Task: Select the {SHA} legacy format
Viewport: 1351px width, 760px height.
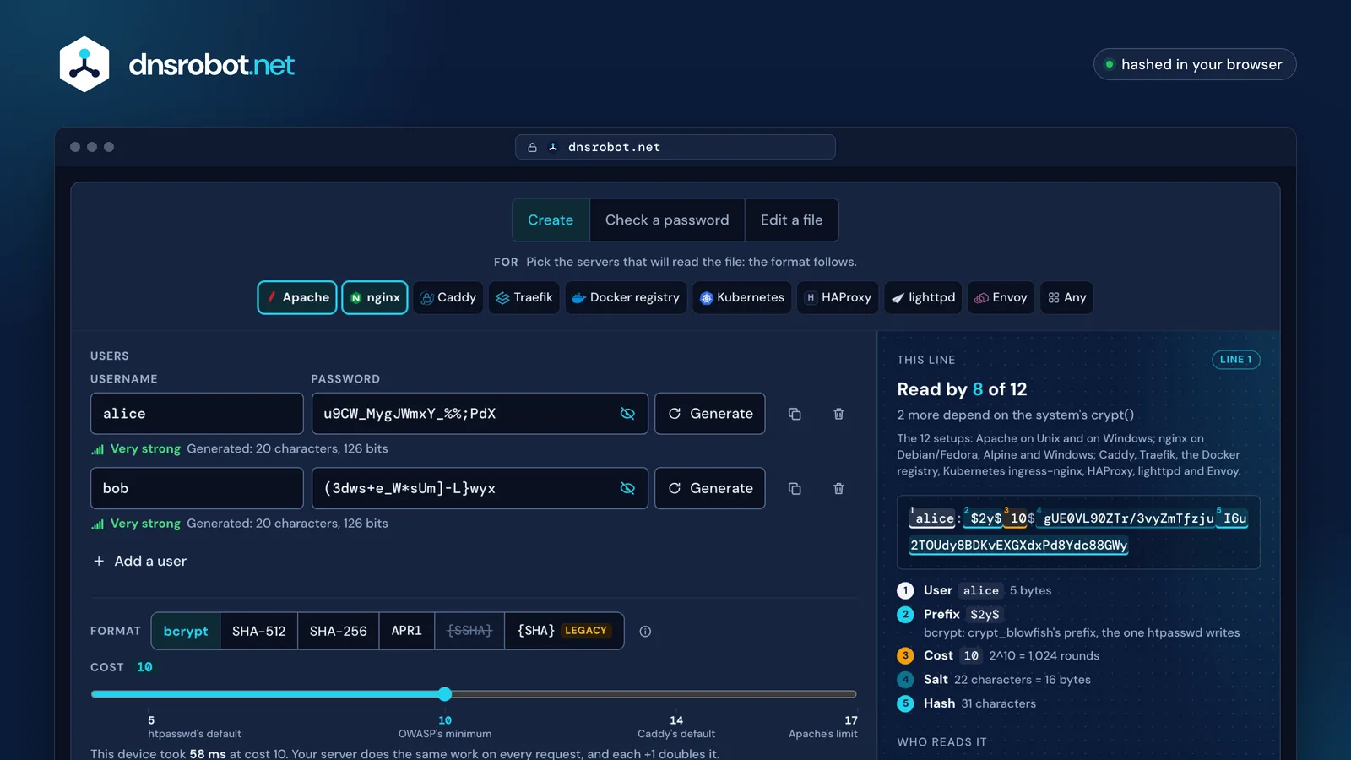Action: pyautogui.click(x=564, y=631)
